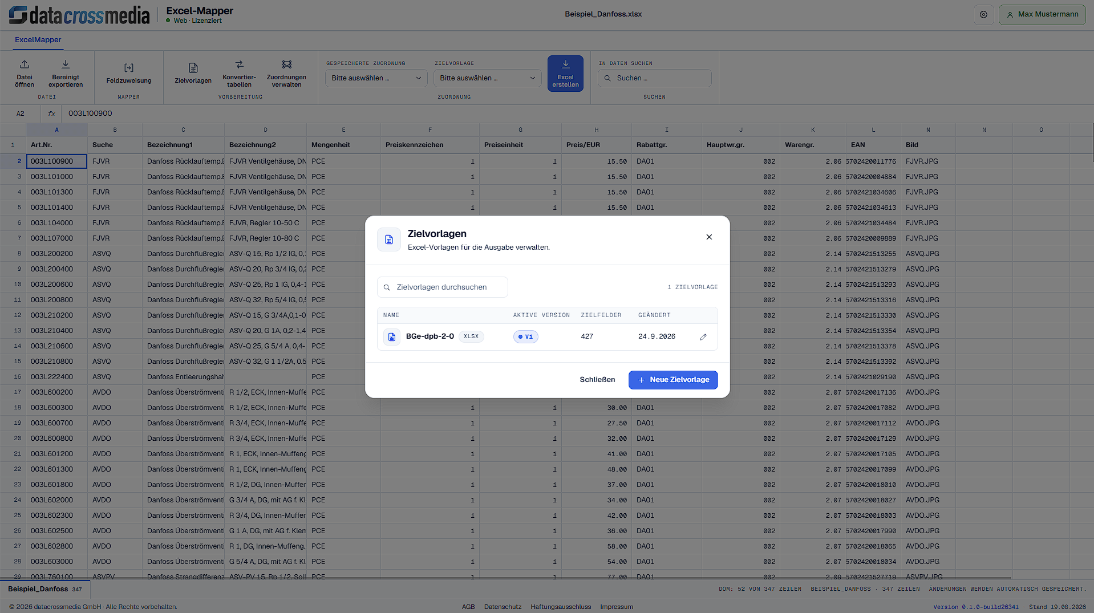Viewport: 1094px width, 613px height.
Task: Open Konvertiertabellen tool
Action: 239,74
